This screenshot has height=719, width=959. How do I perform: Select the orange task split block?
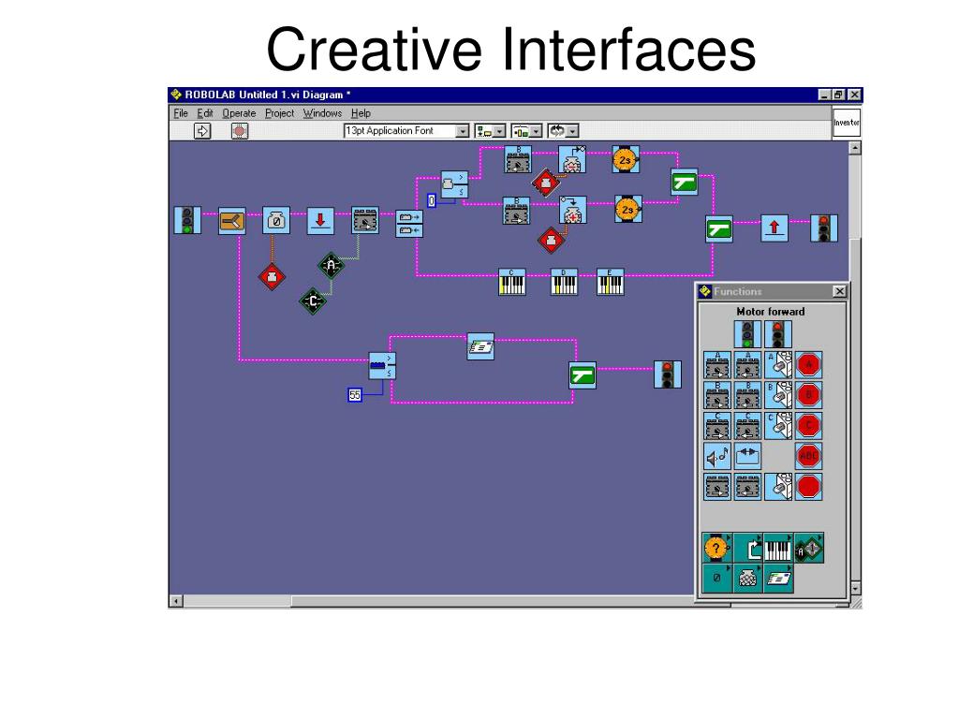[232, 221]
